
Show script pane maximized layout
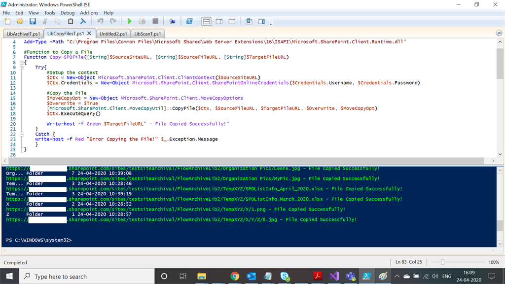232,21
